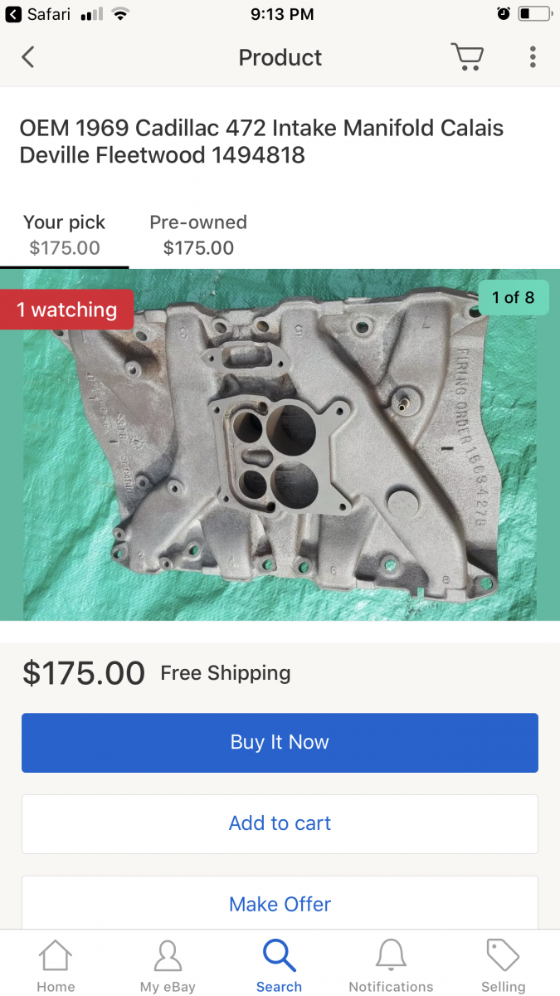Tap the Make Offer button
The height and width of the screenshot is (996, 560).
pos(280,903)
